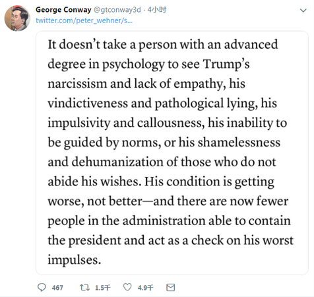Click "His condition is getting" text

coord(209,181)
